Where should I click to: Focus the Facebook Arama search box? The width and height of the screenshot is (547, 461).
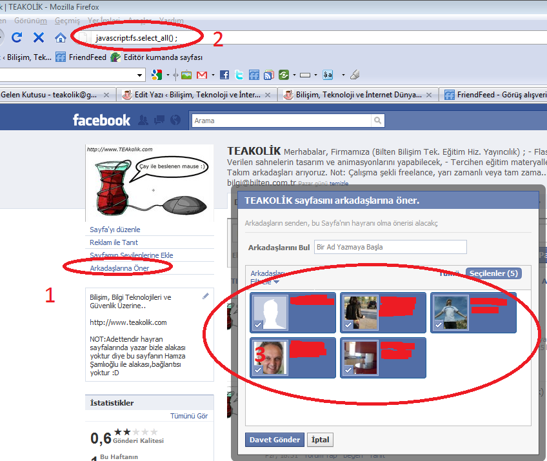pos(282,121)
